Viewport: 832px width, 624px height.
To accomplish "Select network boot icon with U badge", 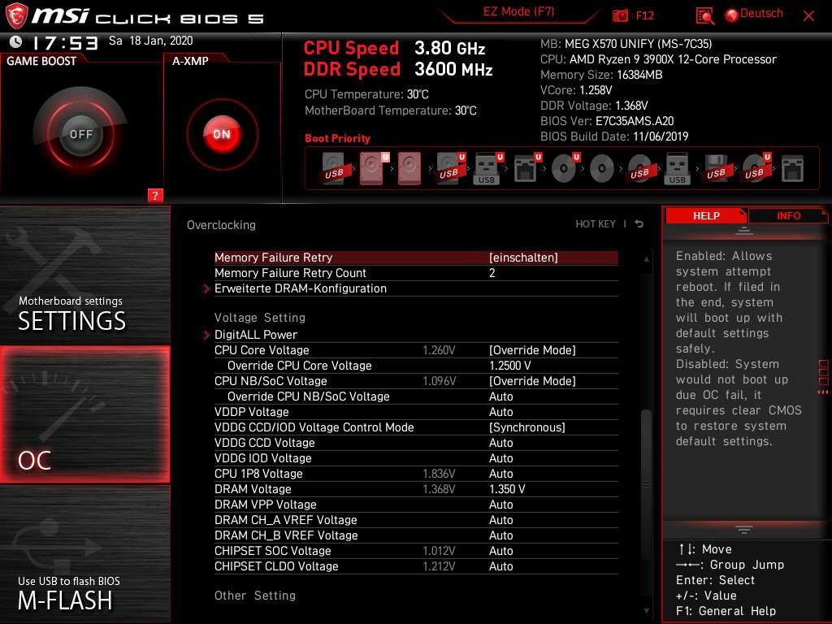I will pos(526,169).
